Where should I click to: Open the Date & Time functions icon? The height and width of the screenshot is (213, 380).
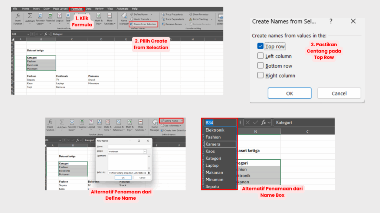108,122
